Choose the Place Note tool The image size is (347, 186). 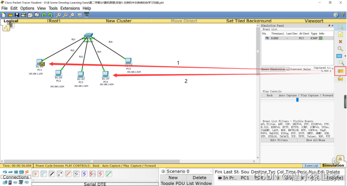coord(340,35)
